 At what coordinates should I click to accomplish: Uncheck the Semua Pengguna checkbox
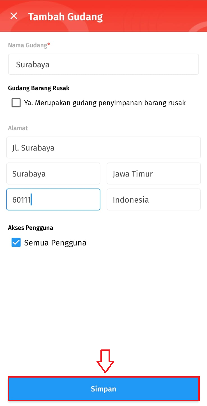click(x=16, y=243)
